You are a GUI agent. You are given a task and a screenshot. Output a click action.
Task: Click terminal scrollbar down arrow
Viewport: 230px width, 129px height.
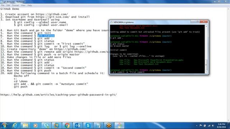[x=206, y=72]
